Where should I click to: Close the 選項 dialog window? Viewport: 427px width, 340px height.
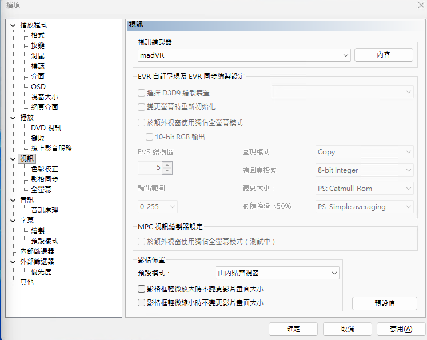click(x=421, y=5)
